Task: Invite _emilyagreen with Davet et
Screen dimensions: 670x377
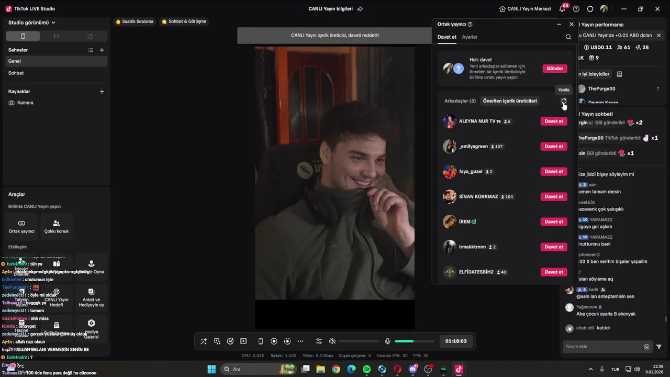Action: [554, 146]
